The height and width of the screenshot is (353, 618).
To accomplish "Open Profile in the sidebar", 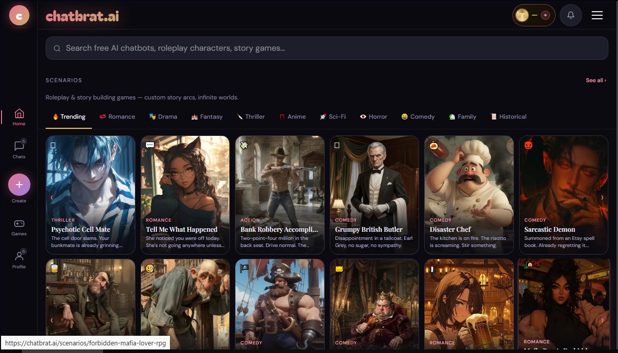I will coord(19,259).
